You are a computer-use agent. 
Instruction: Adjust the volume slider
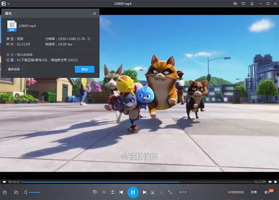coord(35,192)
